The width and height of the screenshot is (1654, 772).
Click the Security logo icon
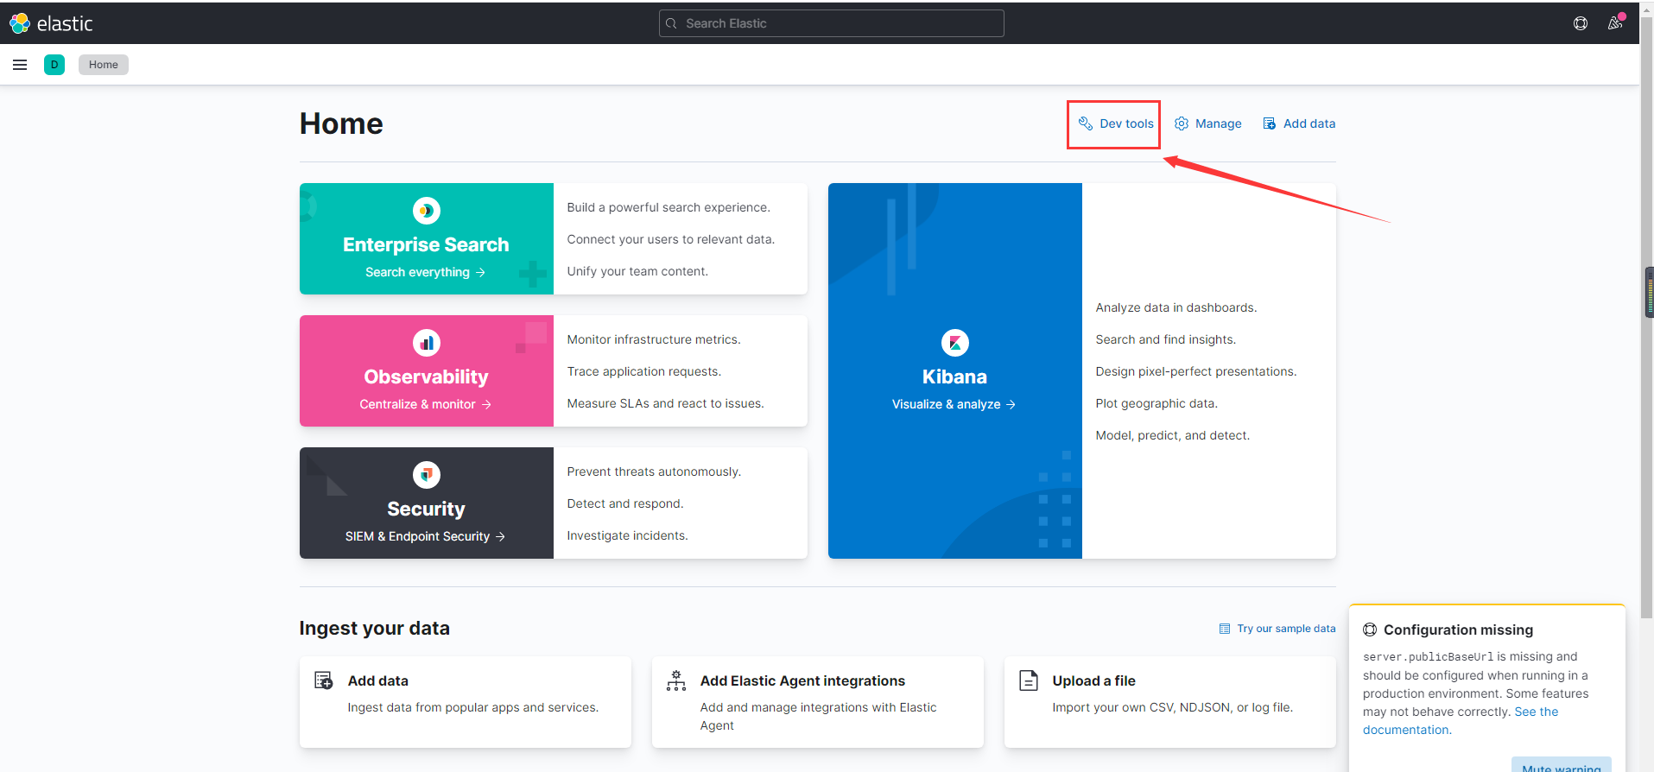pos(426,475)
